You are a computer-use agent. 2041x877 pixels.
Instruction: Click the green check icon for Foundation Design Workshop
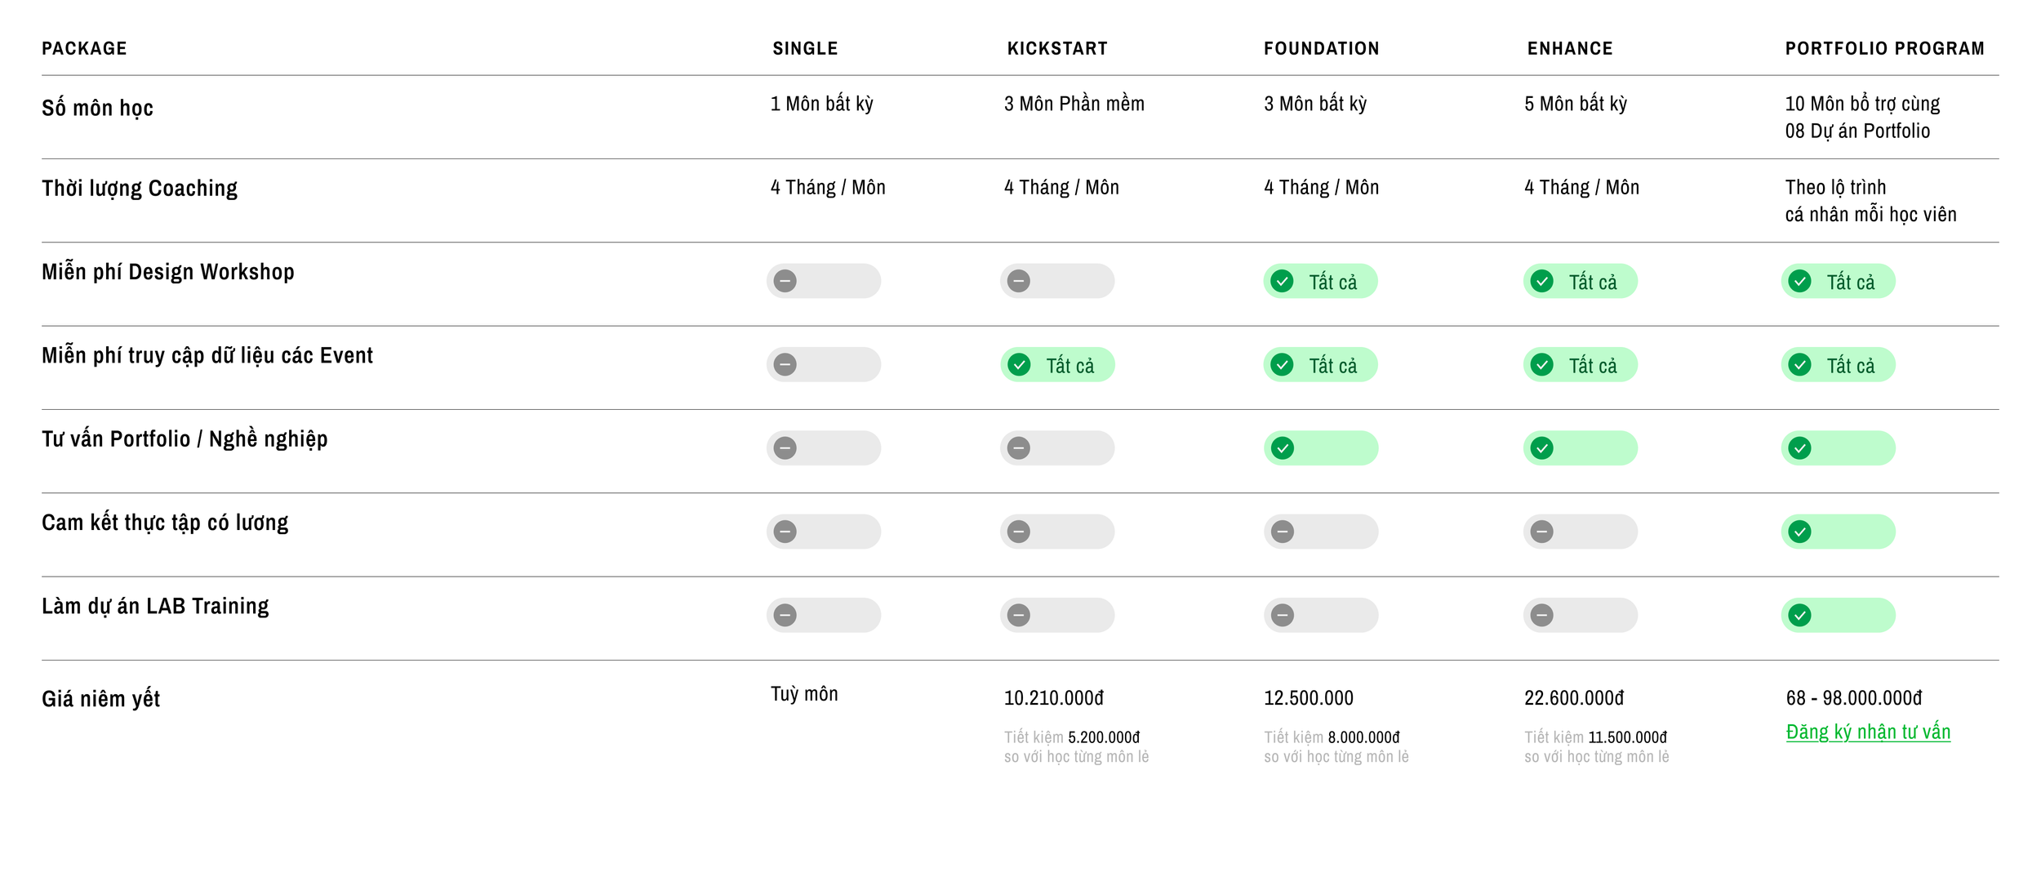1282,281
